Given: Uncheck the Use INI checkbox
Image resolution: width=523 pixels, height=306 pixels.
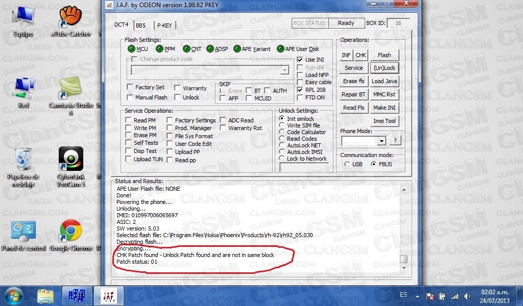Looking at the screenshot, I should point(300,60).
